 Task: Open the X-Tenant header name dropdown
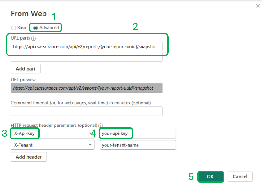click(x=91, y=145)
